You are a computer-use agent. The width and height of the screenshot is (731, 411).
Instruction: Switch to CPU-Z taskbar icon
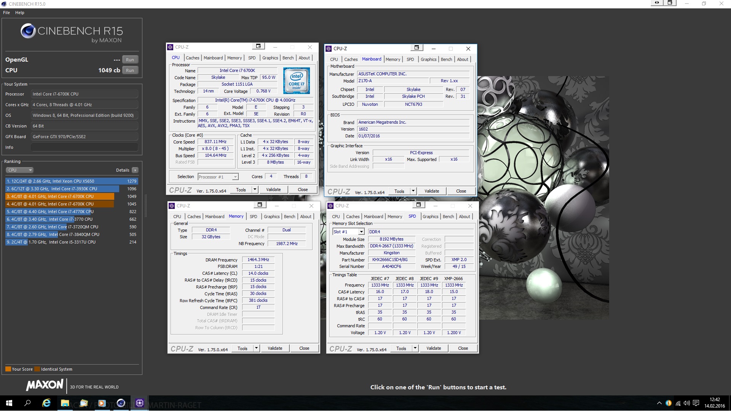[x=139, y=403]
